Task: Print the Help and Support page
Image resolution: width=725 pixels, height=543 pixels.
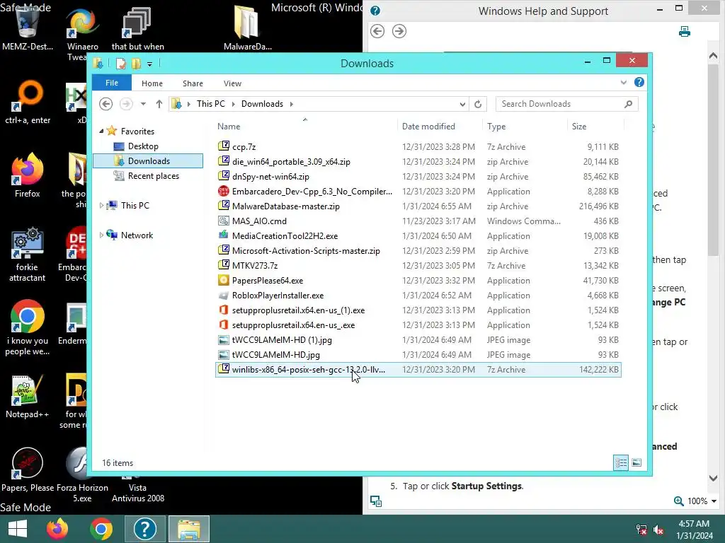Action: tap(685, 31)
